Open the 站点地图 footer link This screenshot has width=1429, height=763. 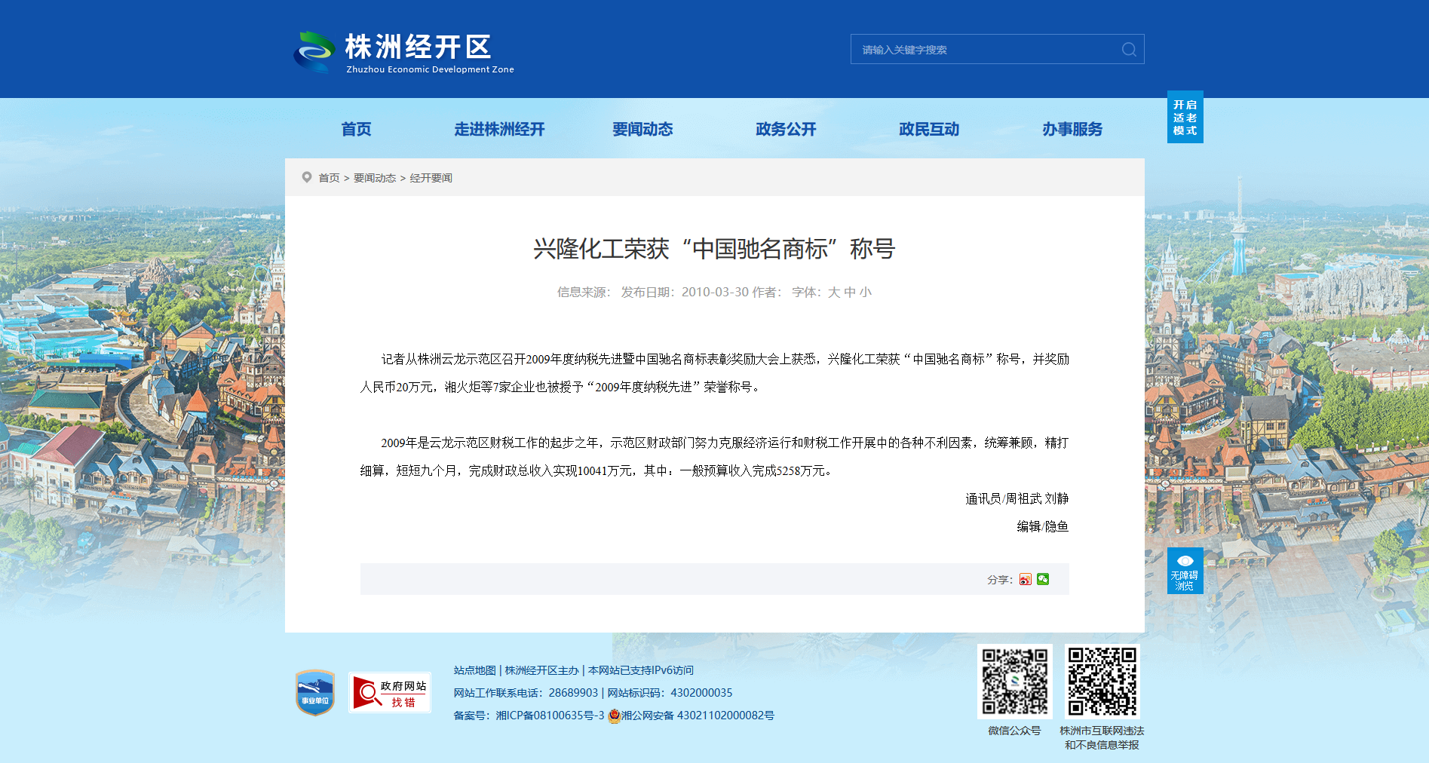[x=474, y=670]
